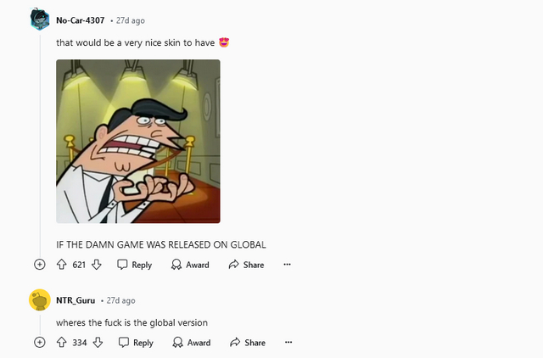Screen dimensions: 543x358
Task: Downvote the comment with 621 votes
Action: [x=96, y=265]
